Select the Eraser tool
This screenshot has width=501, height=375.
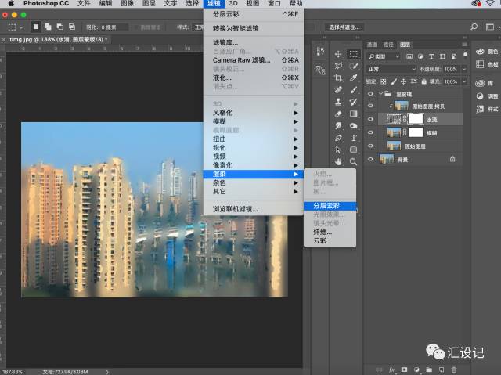(x=338, y=114)
